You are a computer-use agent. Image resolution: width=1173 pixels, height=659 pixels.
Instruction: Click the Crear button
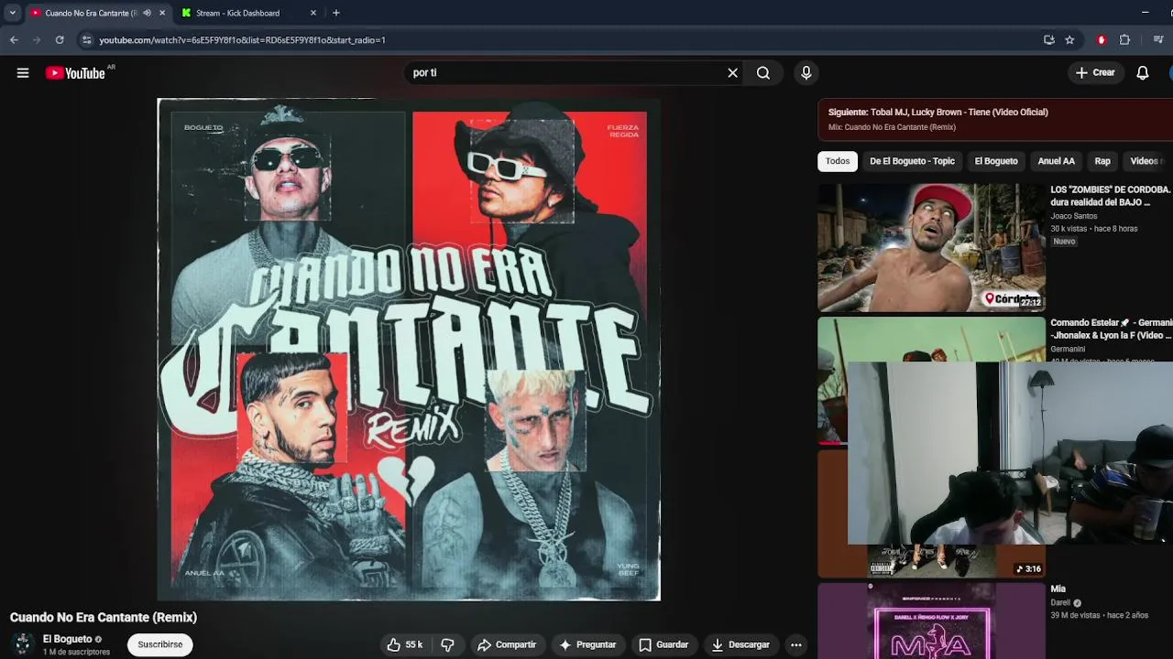click(x=1095, y=73)
